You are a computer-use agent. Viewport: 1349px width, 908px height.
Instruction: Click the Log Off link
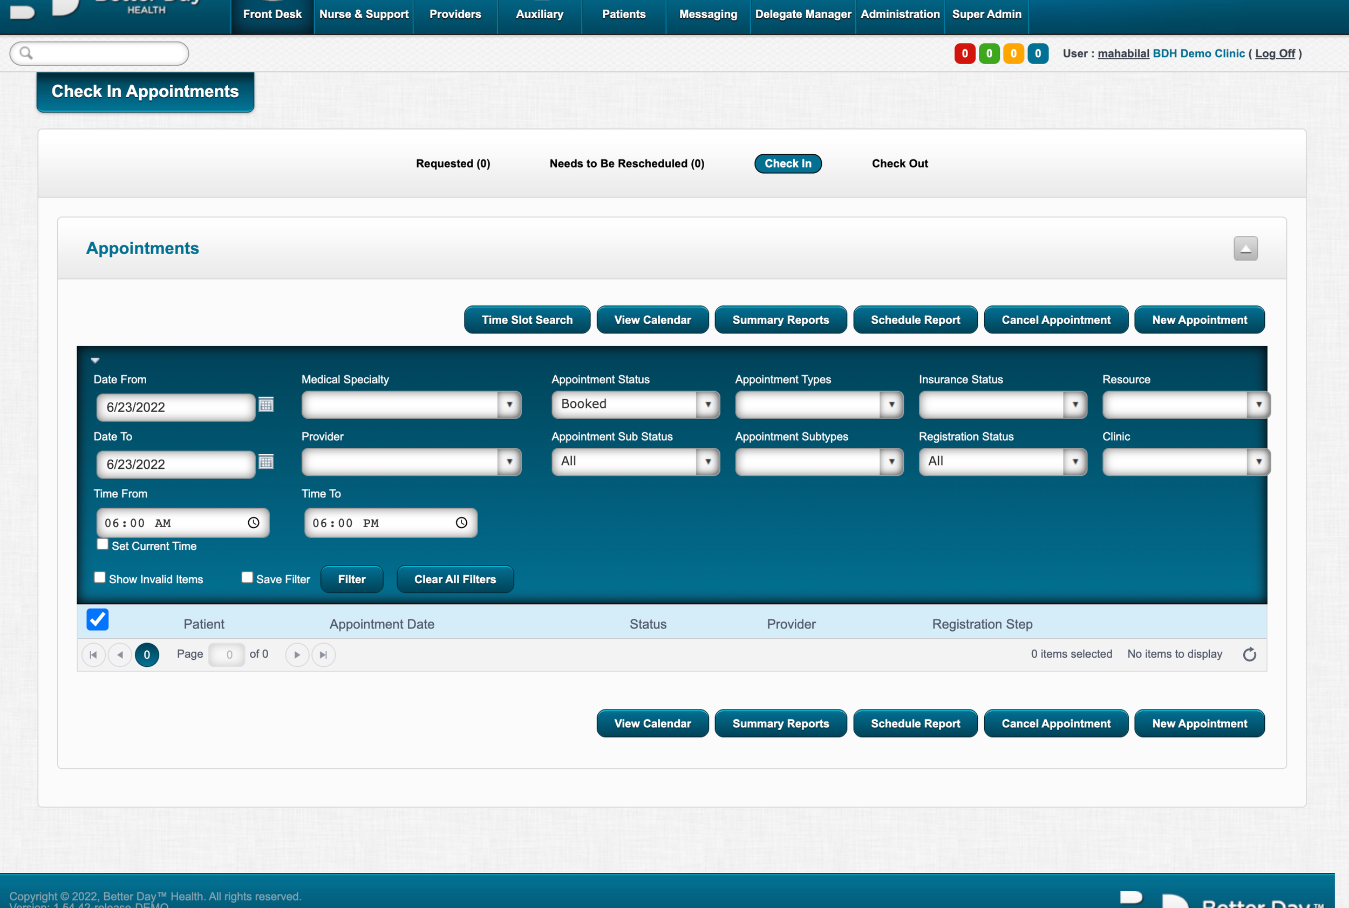click(x=1275, y=54)
